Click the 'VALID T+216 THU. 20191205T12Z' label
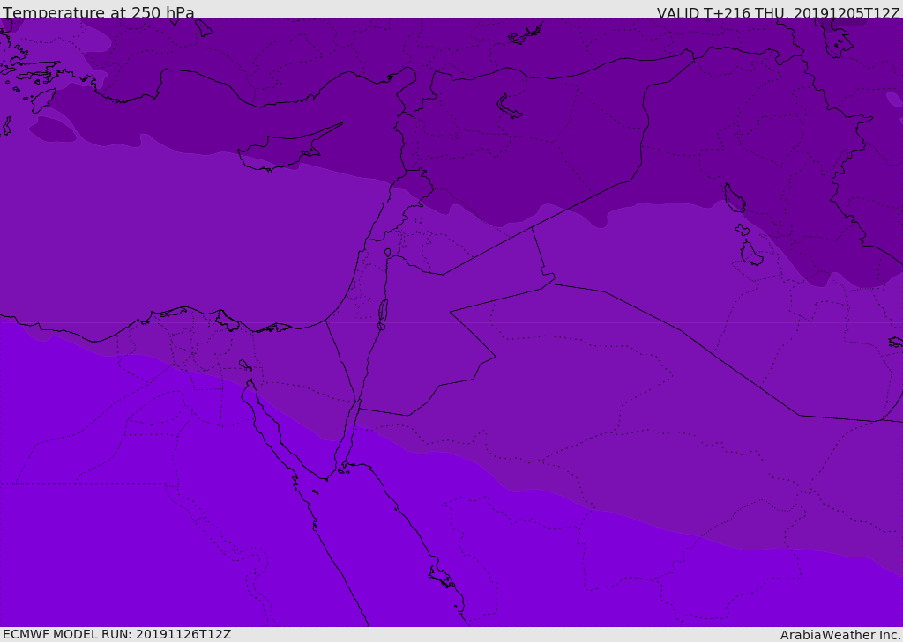Screen dimensions: 903x642 coord(778,13)
